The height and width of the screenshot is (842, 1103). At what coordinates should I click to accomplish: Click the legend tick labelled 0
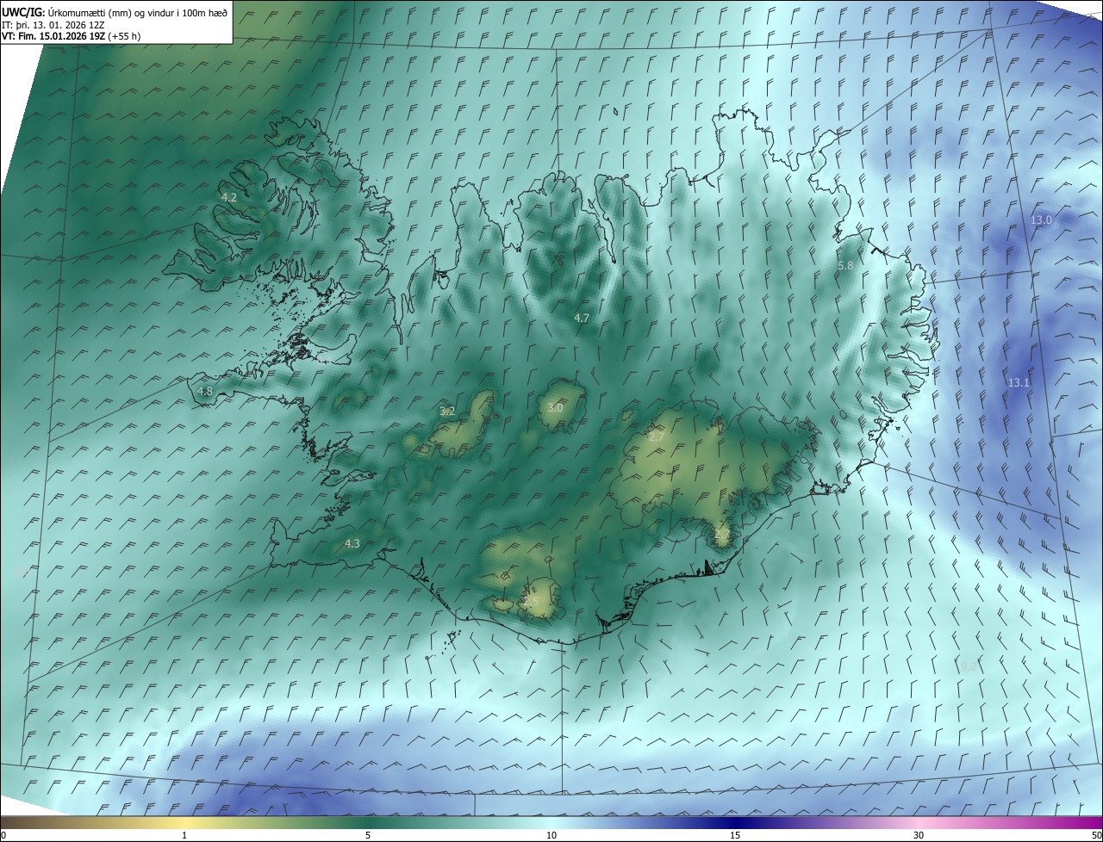(3, 835)
